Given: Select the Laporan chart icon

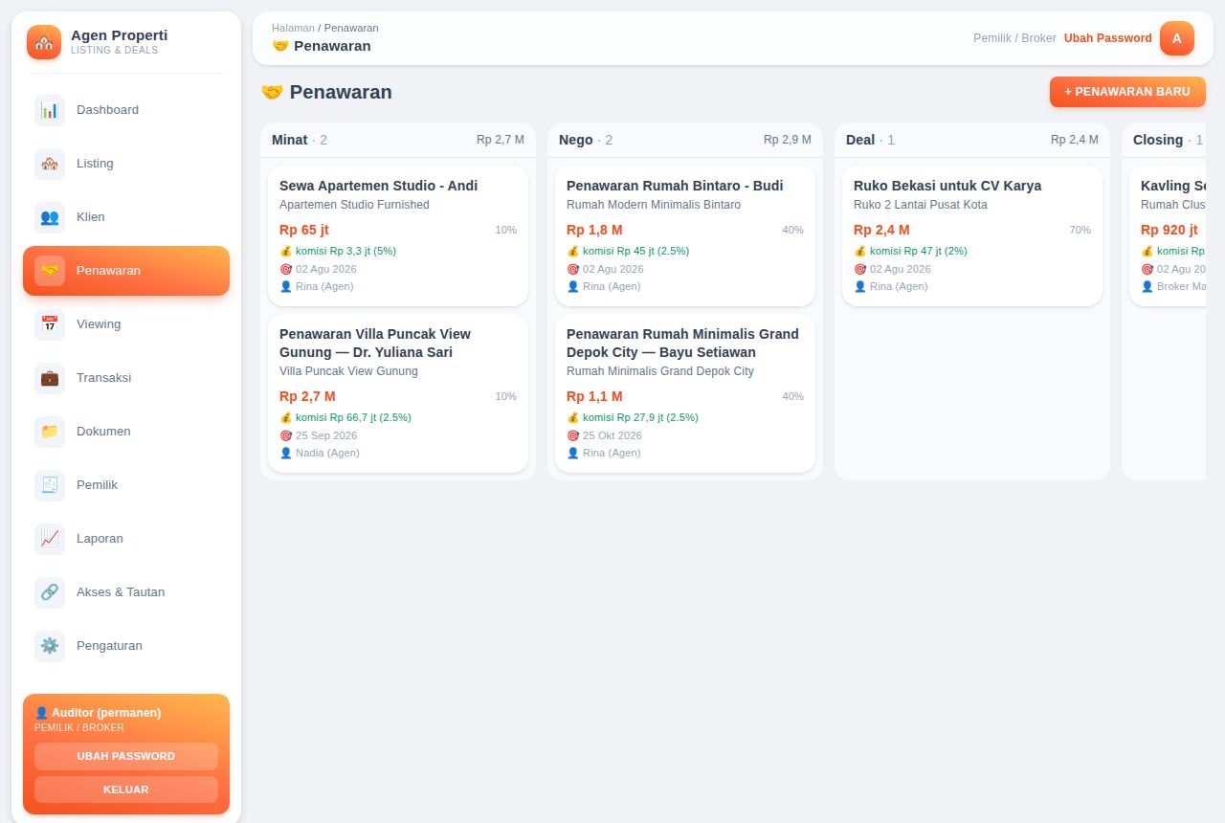Looking at the screenshot, I should 50,539.
